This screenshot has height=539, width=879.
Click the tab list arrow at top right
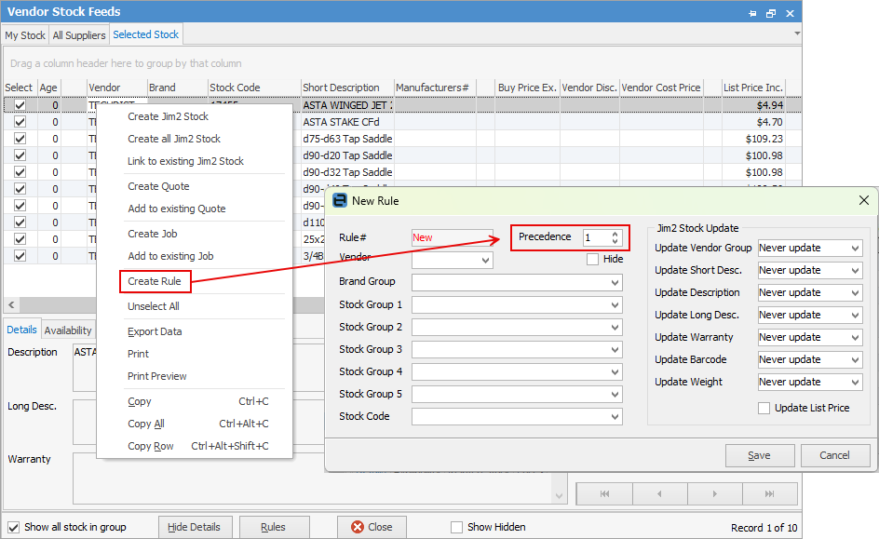(796, 34)
